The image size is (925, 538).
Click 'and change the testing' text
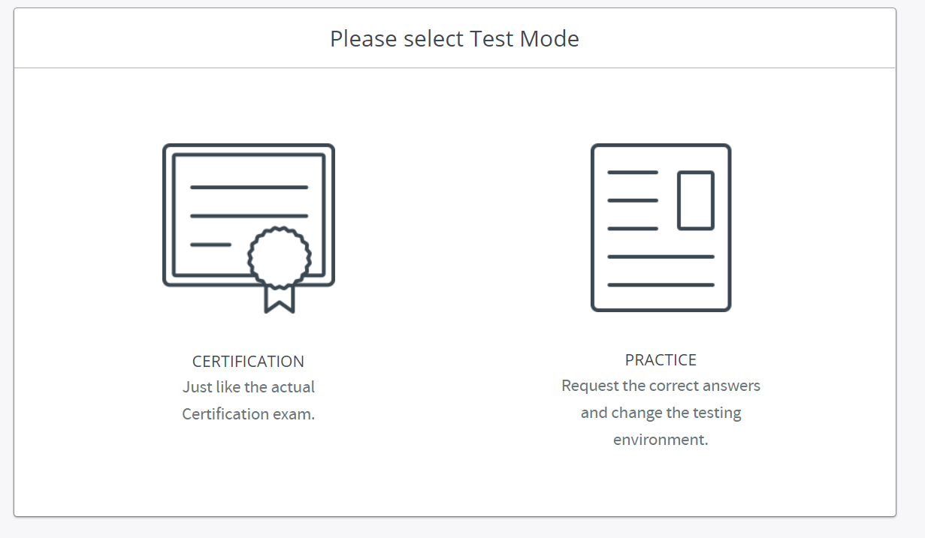[x=660, y=413]
